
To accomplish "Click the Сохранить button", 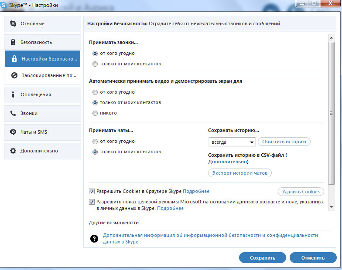I will pos(263,258).
